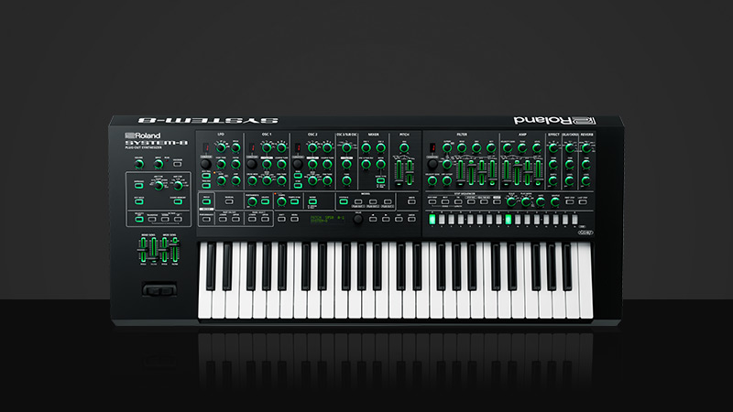Image resolution: width=733 pixels, height=412 pixels.
Task: Toggle the NOISE TYPE button in MIXER
Action: [x=381, y=180]
